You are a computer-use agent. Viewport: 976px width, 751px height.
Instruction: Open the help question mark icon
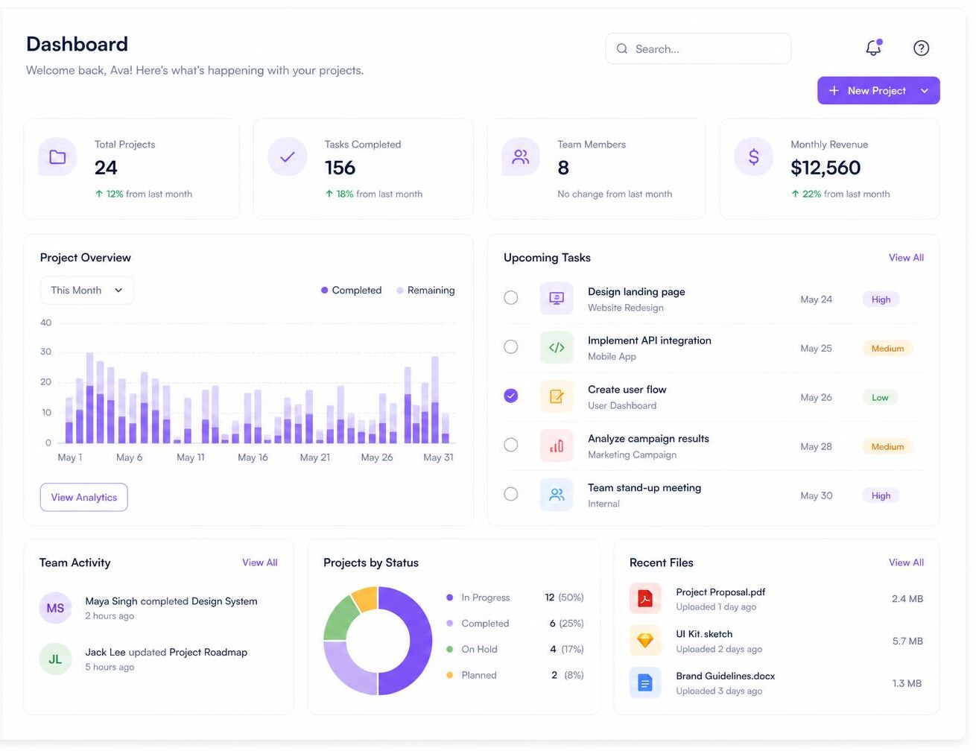click(921, 48)
